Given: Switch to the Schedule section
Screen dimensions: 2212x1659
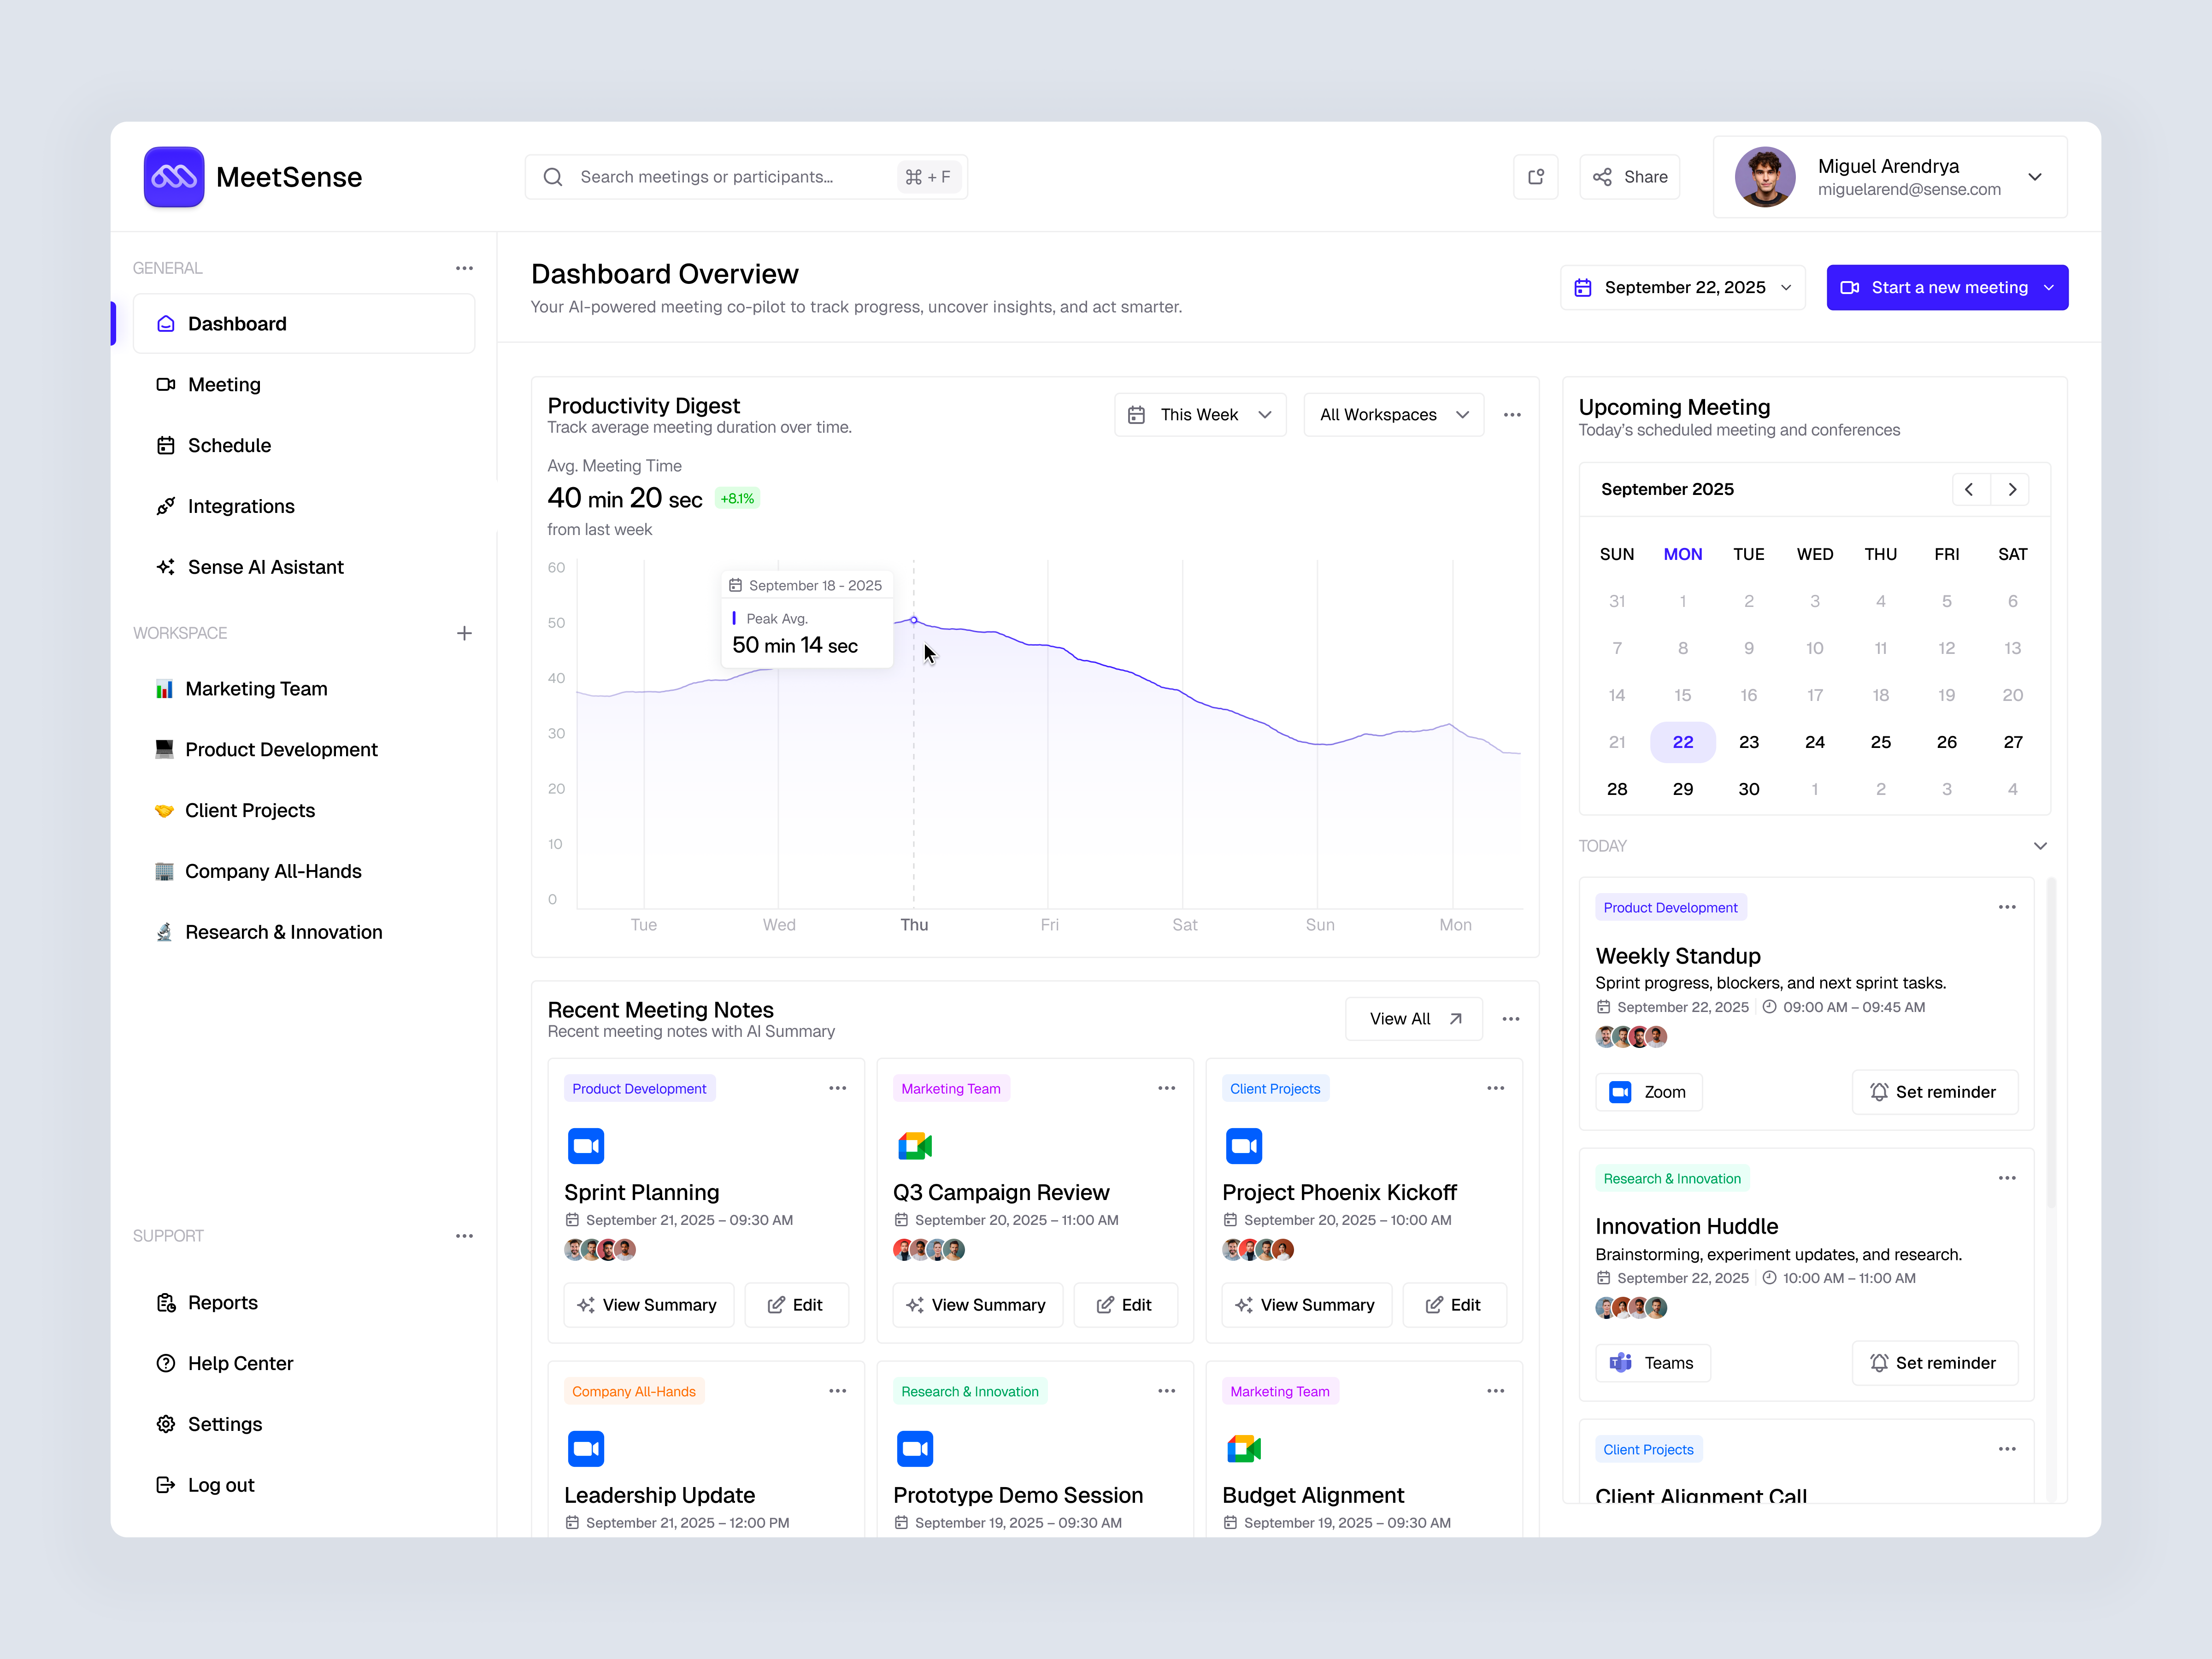Looking at the screenshot, I should (x=230, y=445).
